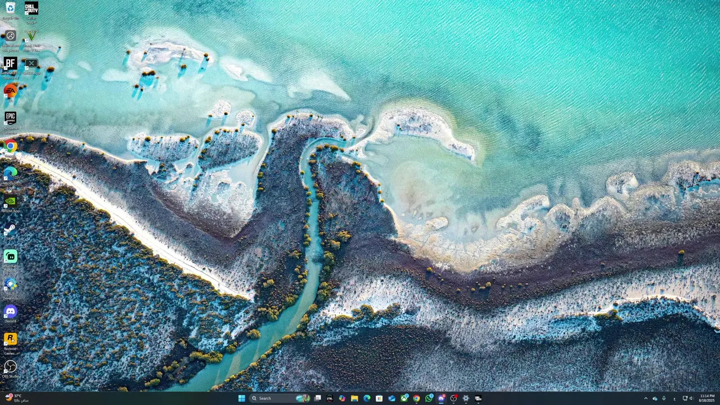Click the microphone icon in system tray
The width and height of the screenshot is (720, 405).
click(664, 398)
